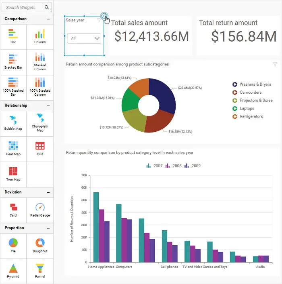This screenshot has width=282, height=284.
Task: Pick the Funnel chart widget
Action: (x=40, y=270)
